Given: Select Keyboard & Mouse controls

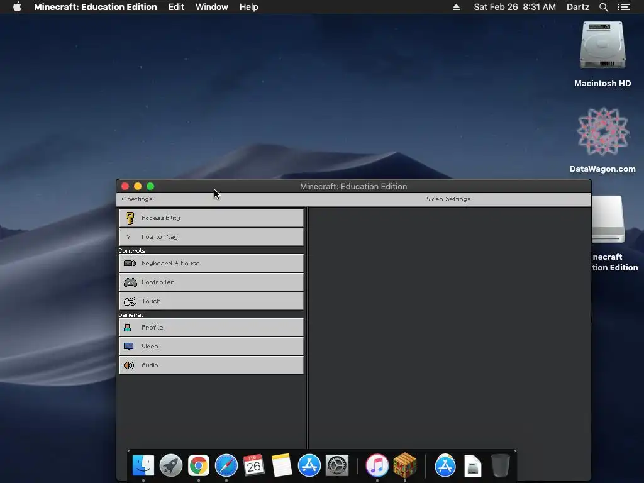Looking at the screenshot, I should (x=211, y=264).
